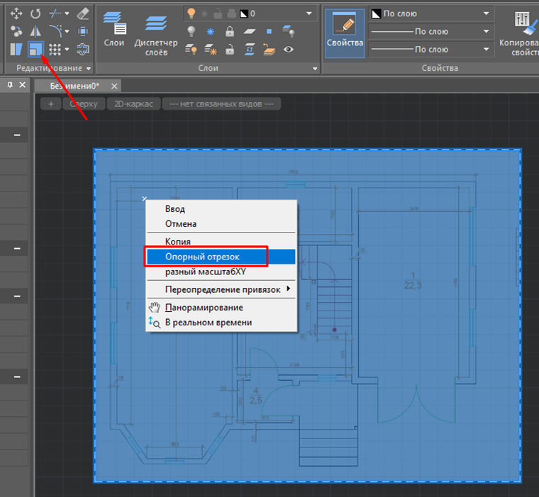Toggle layer visibility eye icon
Image resolution: width=539 pixels, height=497 pixels.
coord(288,50)
